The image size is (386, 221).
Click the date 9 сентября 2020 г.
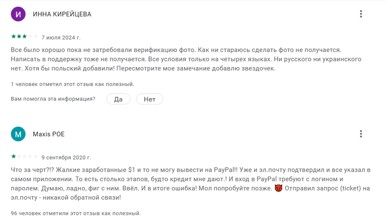click(x=66, y=158)
